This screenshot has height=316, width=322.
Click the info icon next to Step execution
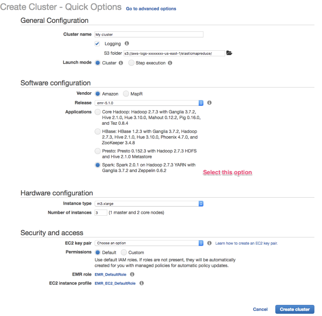170,63
